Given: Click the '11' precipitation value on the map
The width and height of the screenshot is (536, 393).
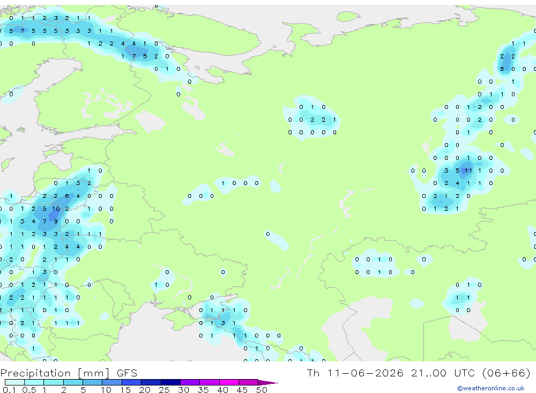Looking at the screenshot, I should coord(468,170).
